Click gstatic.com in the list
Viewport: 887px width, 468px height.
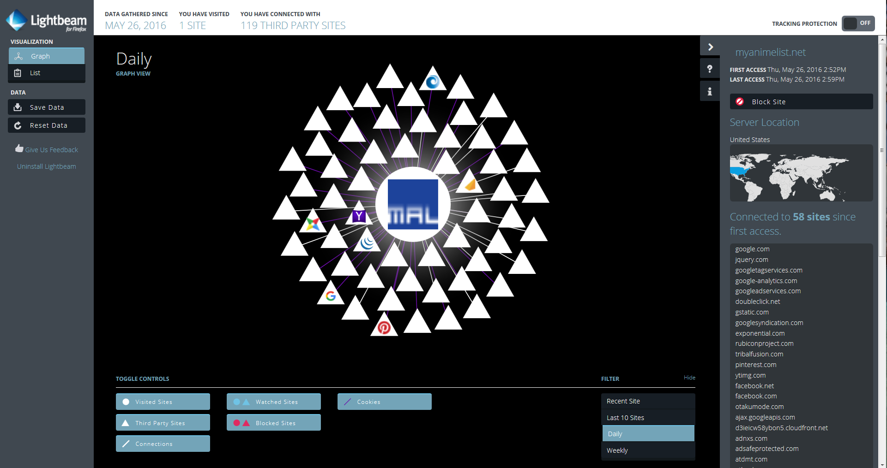pyautogui.click(x=752, y=312)
